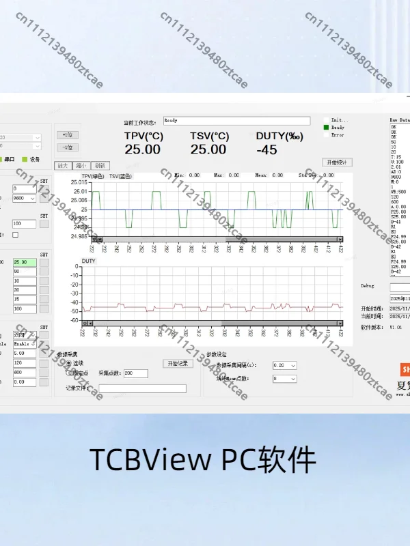Tick the checkbox below the upper 100 field
The height and width of the screenshot is (546, 410).
point(15,235)
